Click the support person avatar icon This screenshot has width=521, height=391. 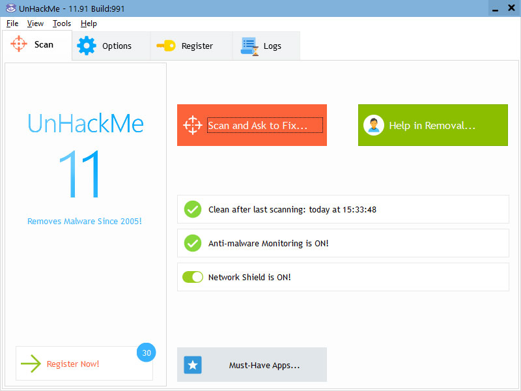(x=374, y=125)
